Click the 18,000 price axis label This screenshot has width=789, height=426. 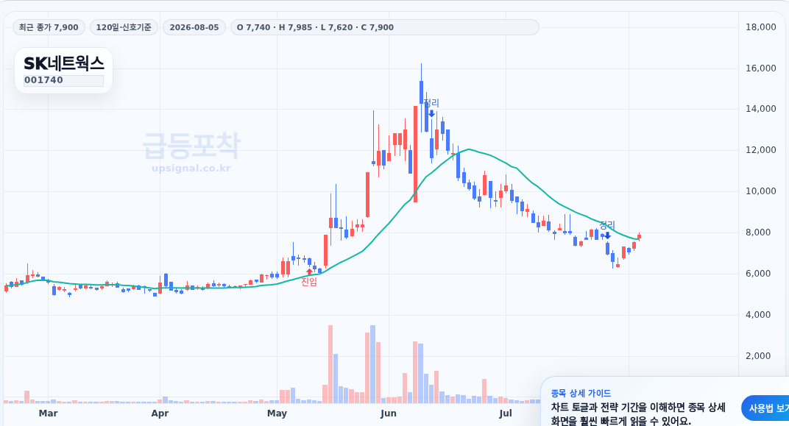761,27
